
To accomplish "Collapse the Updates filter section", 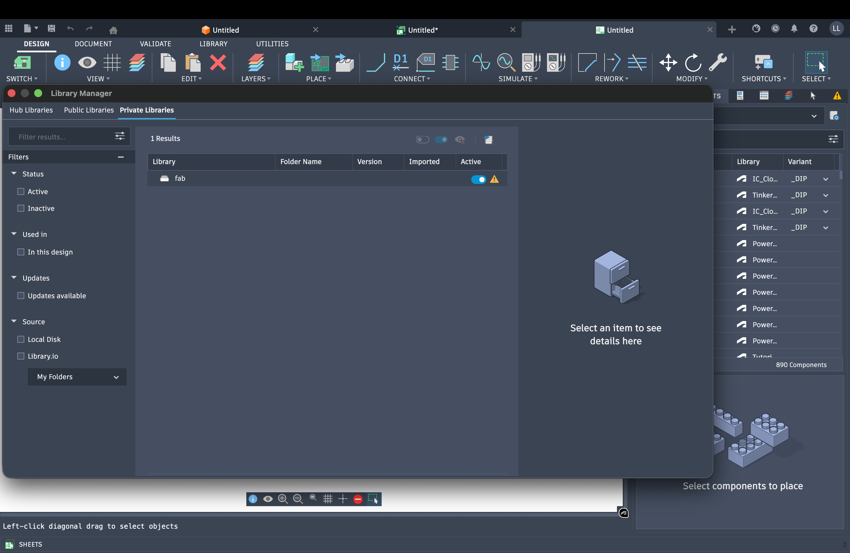I will (x=14, y=278).
